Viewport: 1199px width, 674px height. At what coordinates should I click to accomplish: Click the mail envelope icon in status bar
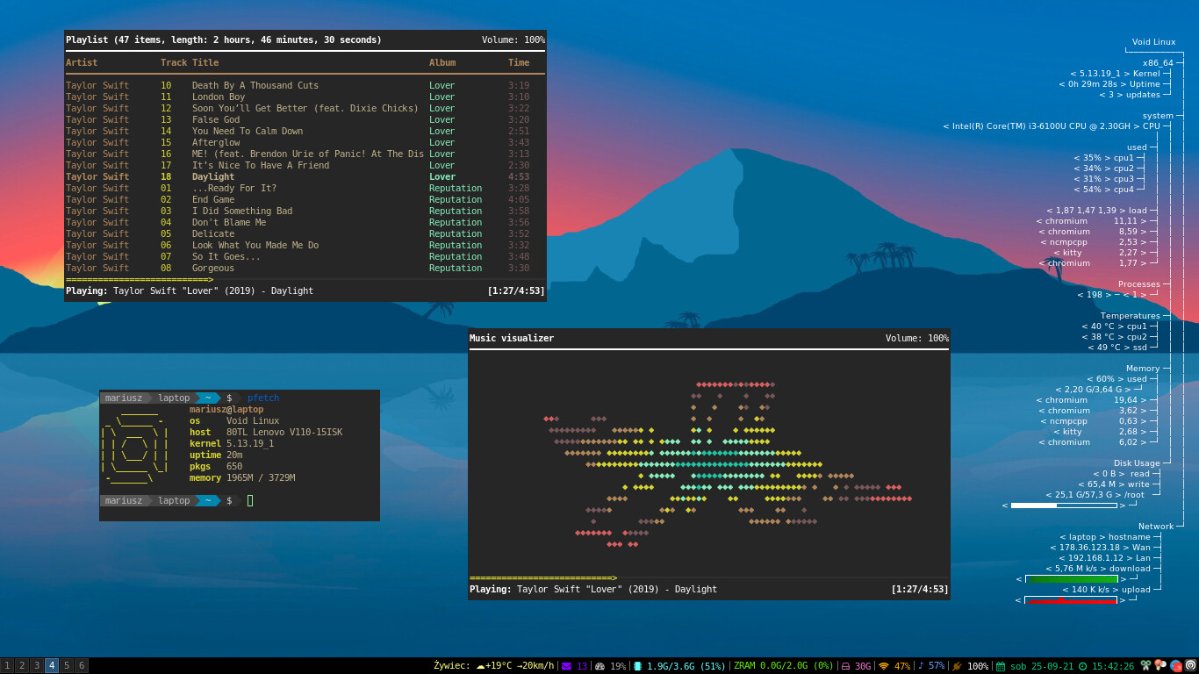(566, 666)
